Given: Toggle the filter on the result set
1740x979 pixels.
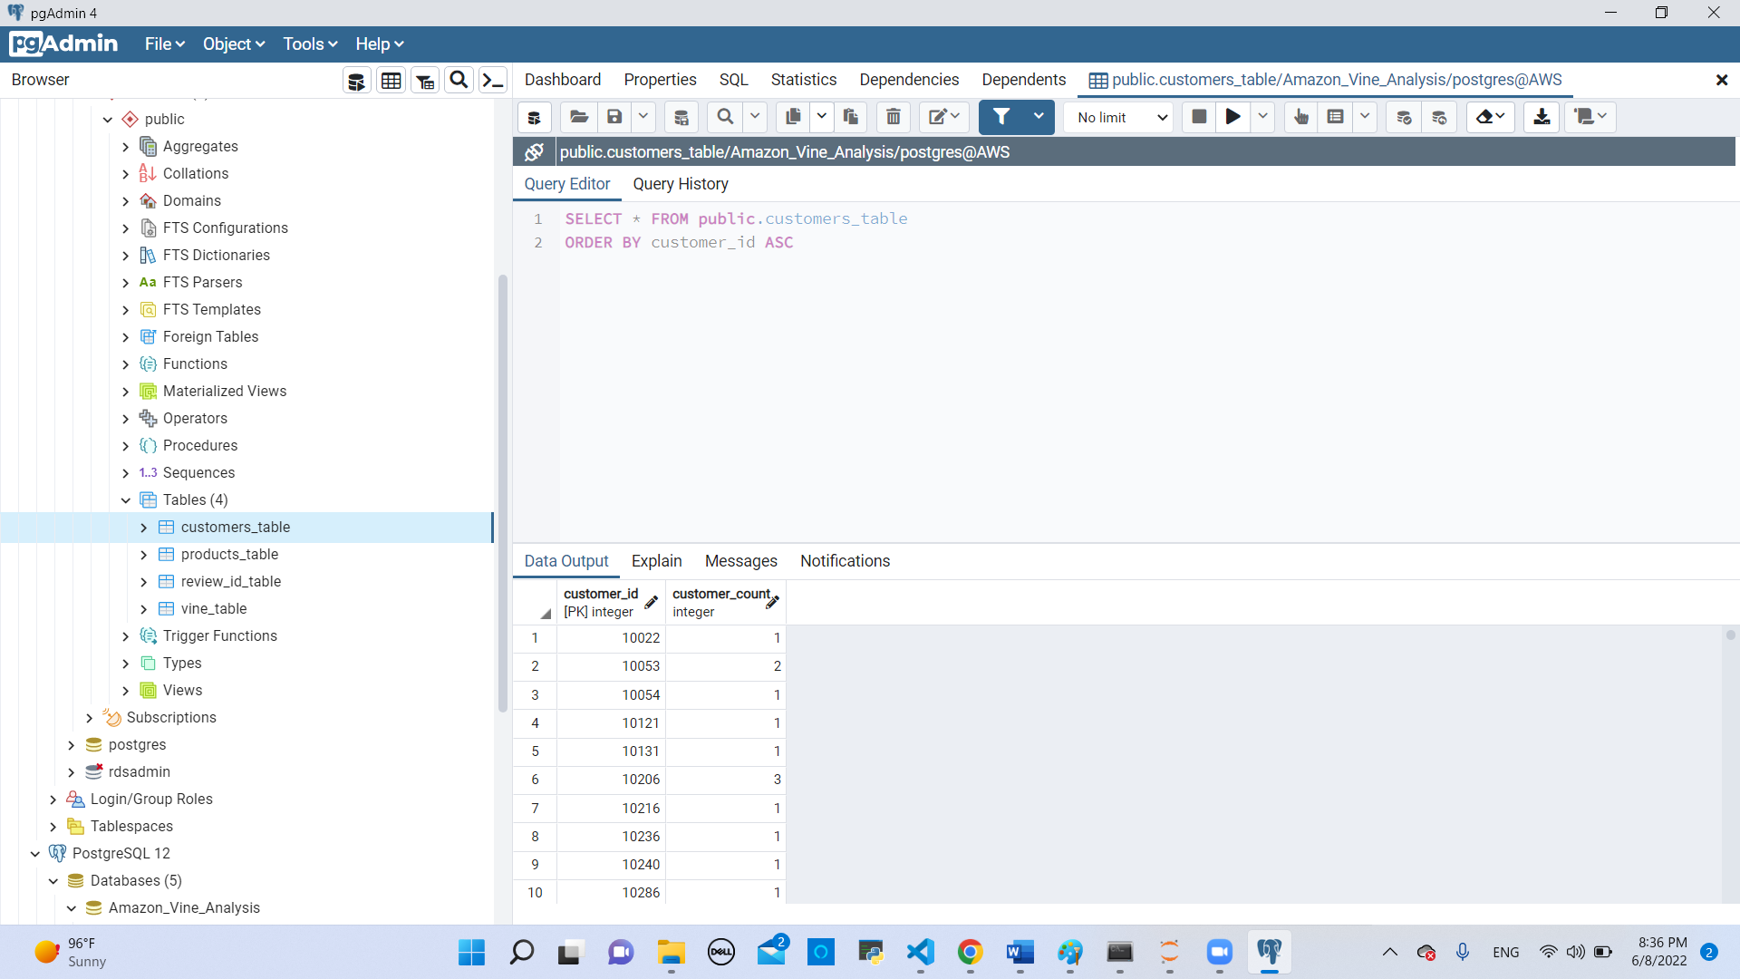Looking at the screenshot, I should (x=1002, y=116).
